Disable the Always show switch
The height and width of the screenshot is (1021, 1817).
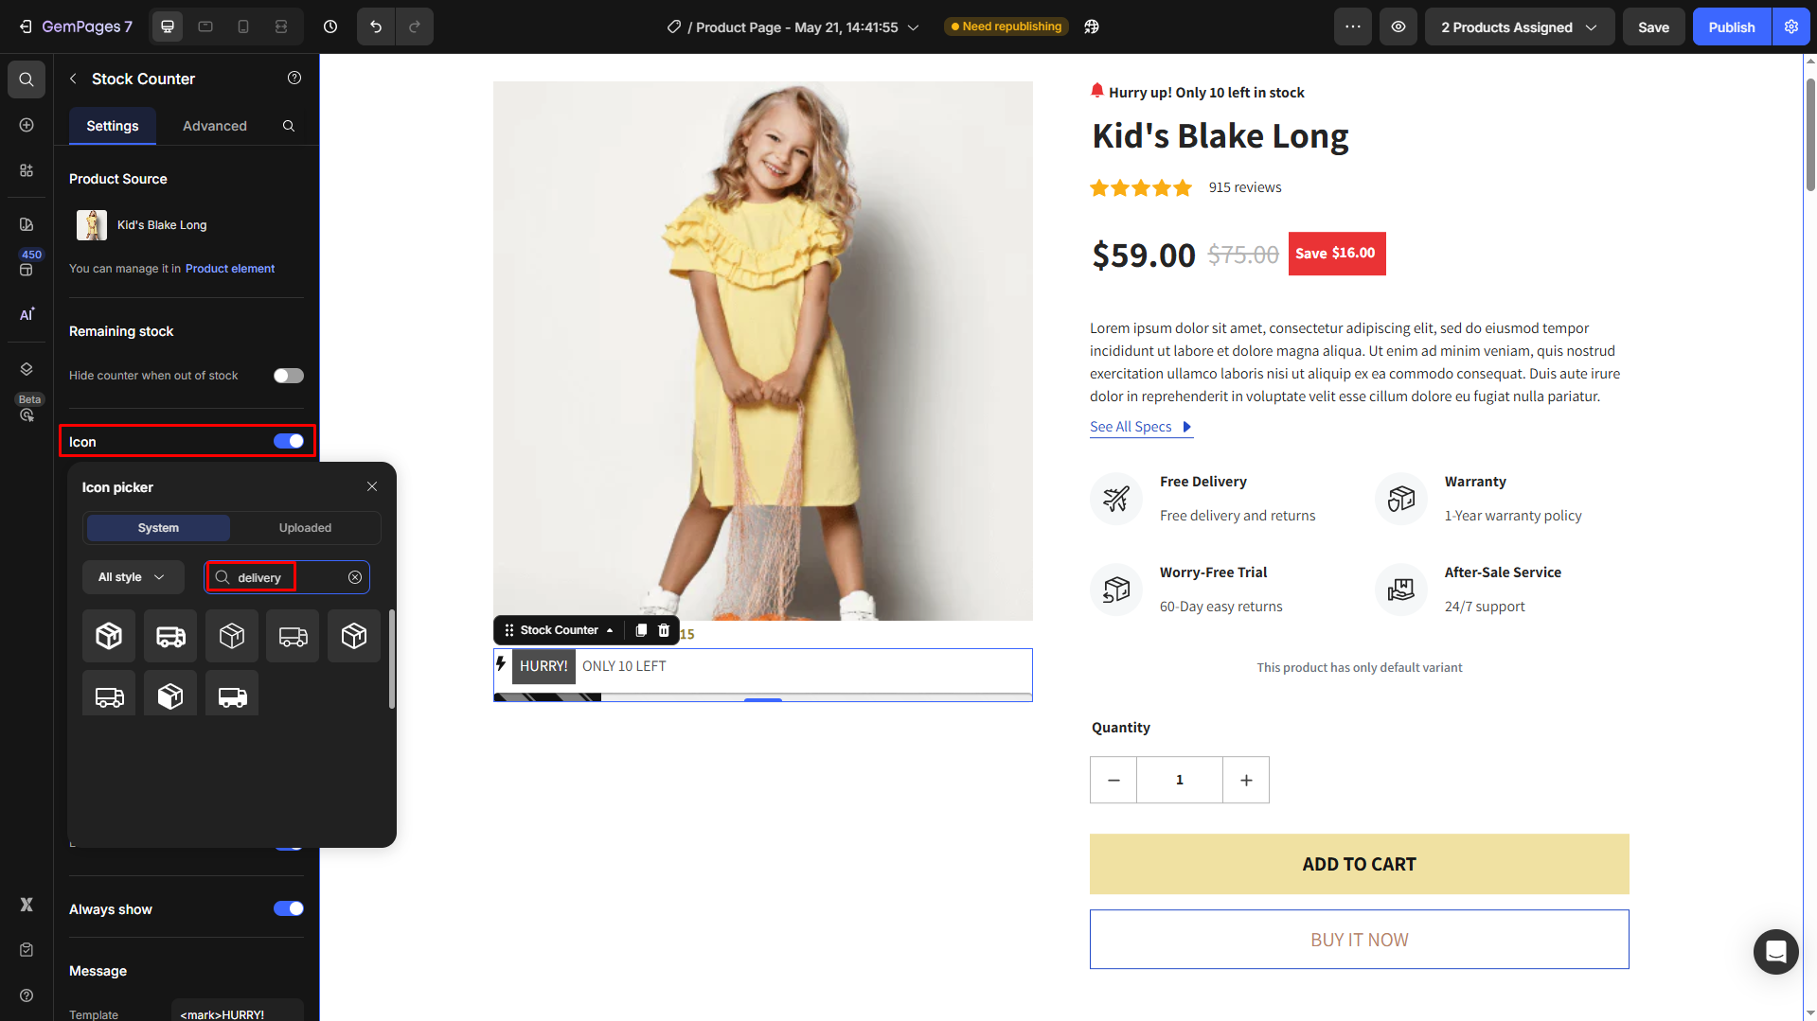[289, 909]
